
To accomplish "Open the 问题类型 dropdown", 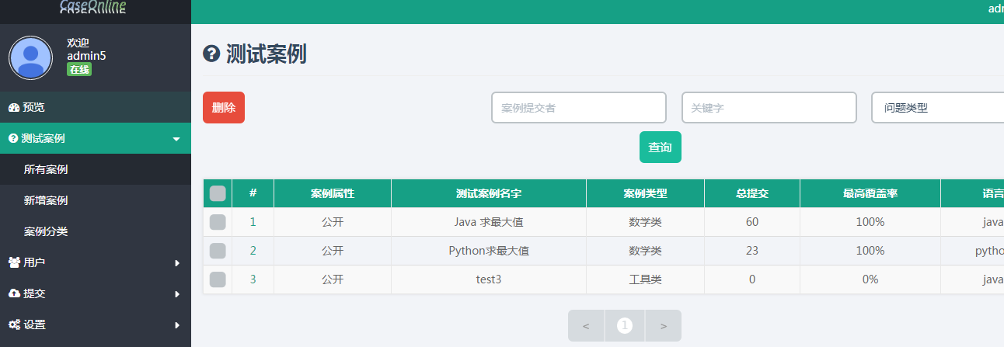I will [x=936, y=108].
